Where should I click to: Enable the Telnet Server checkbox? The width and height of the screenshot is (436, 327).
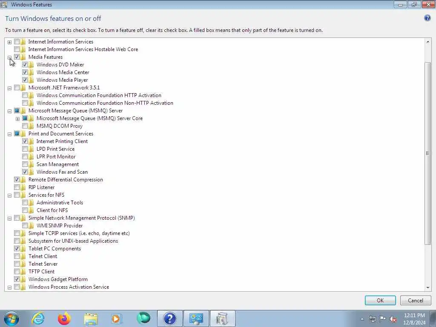(x=17, y=264)
